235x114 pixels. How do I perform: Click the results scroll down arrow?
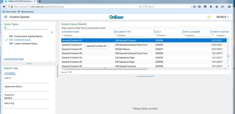point(228,66)
